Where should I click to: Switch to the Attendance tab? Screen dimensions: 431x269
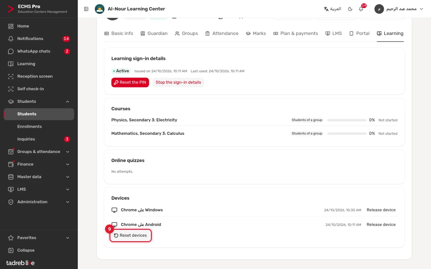[222, 33]
